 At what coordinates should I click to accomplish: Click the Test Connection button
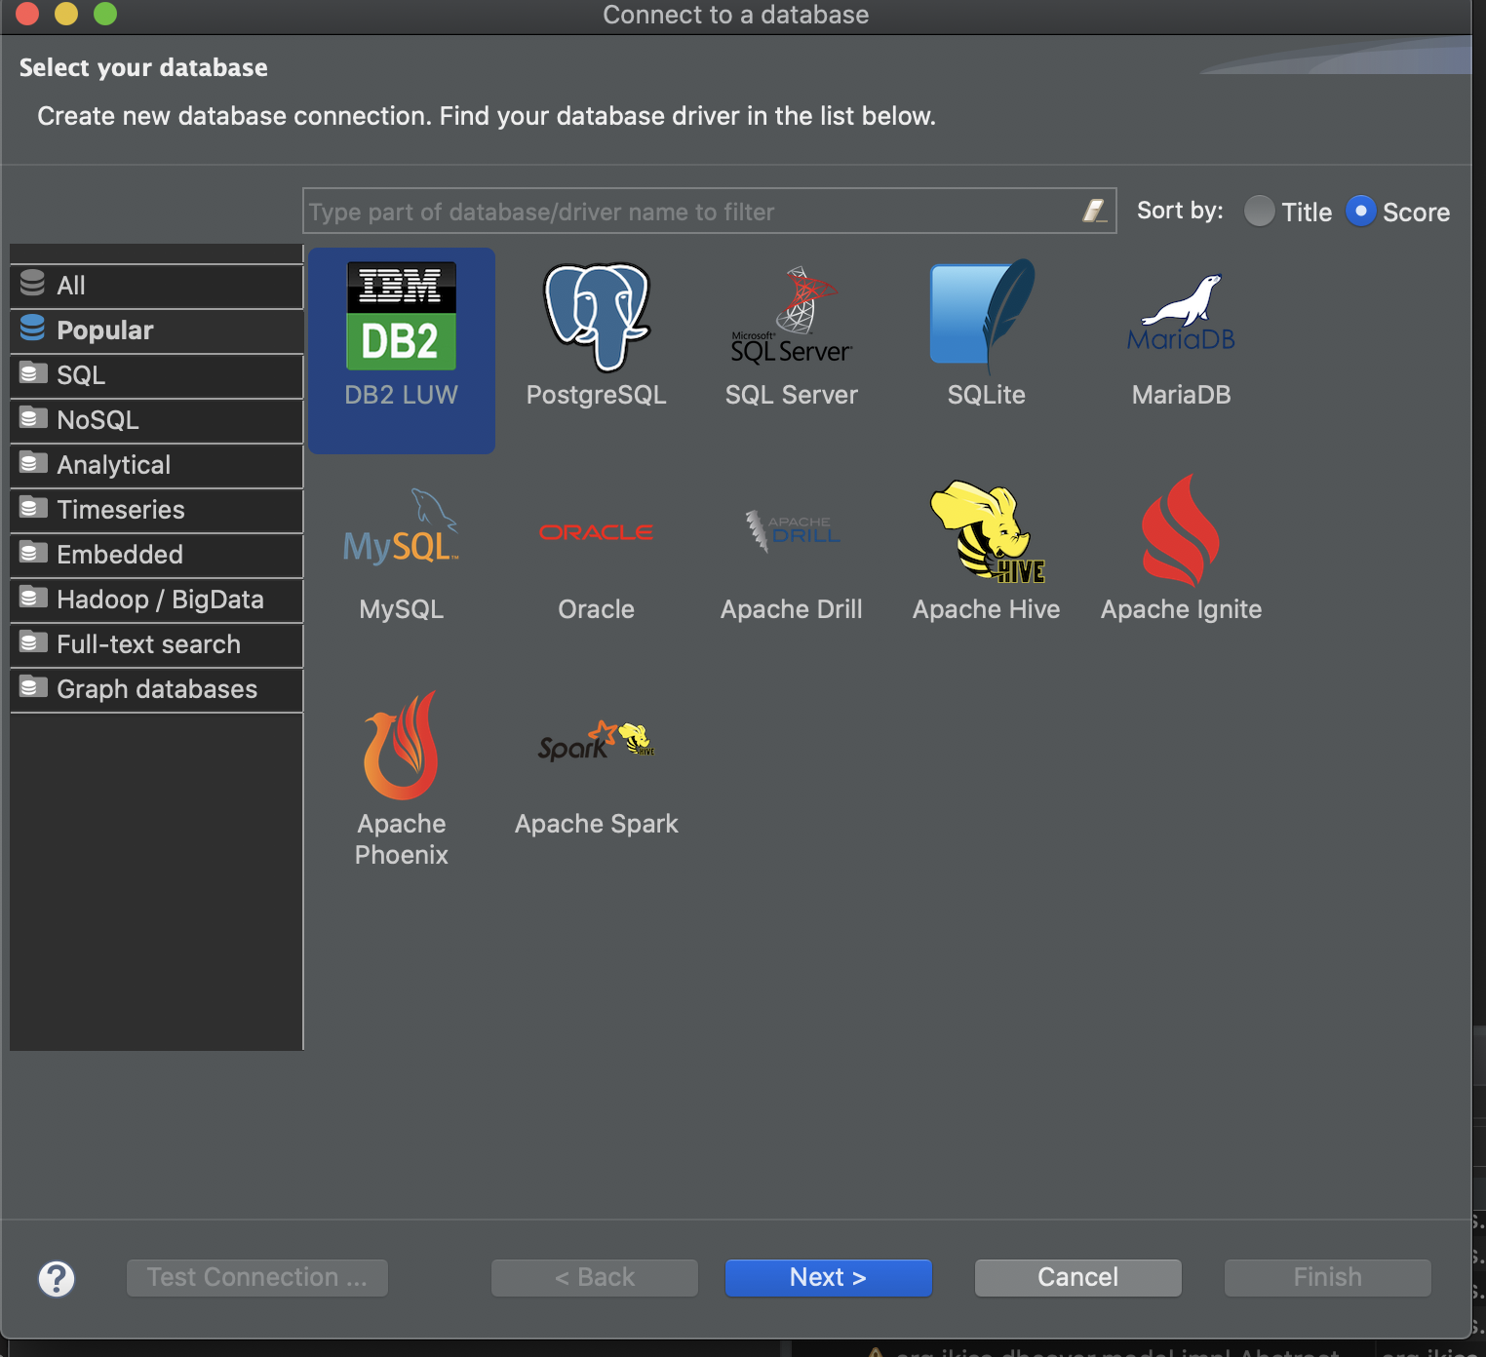coord(257,1277)
